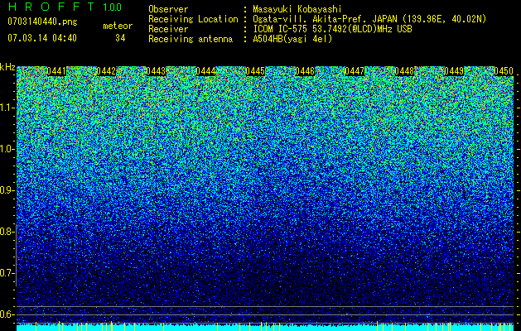Image resolution: width=521 pixels, height=331 pixels.
Task: Click the 0444 time marker
Action: coord(205,71)
